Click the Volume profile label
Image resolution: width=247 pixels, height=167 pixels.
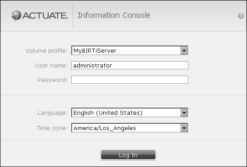pyautogui.click(x=46, y=51)
